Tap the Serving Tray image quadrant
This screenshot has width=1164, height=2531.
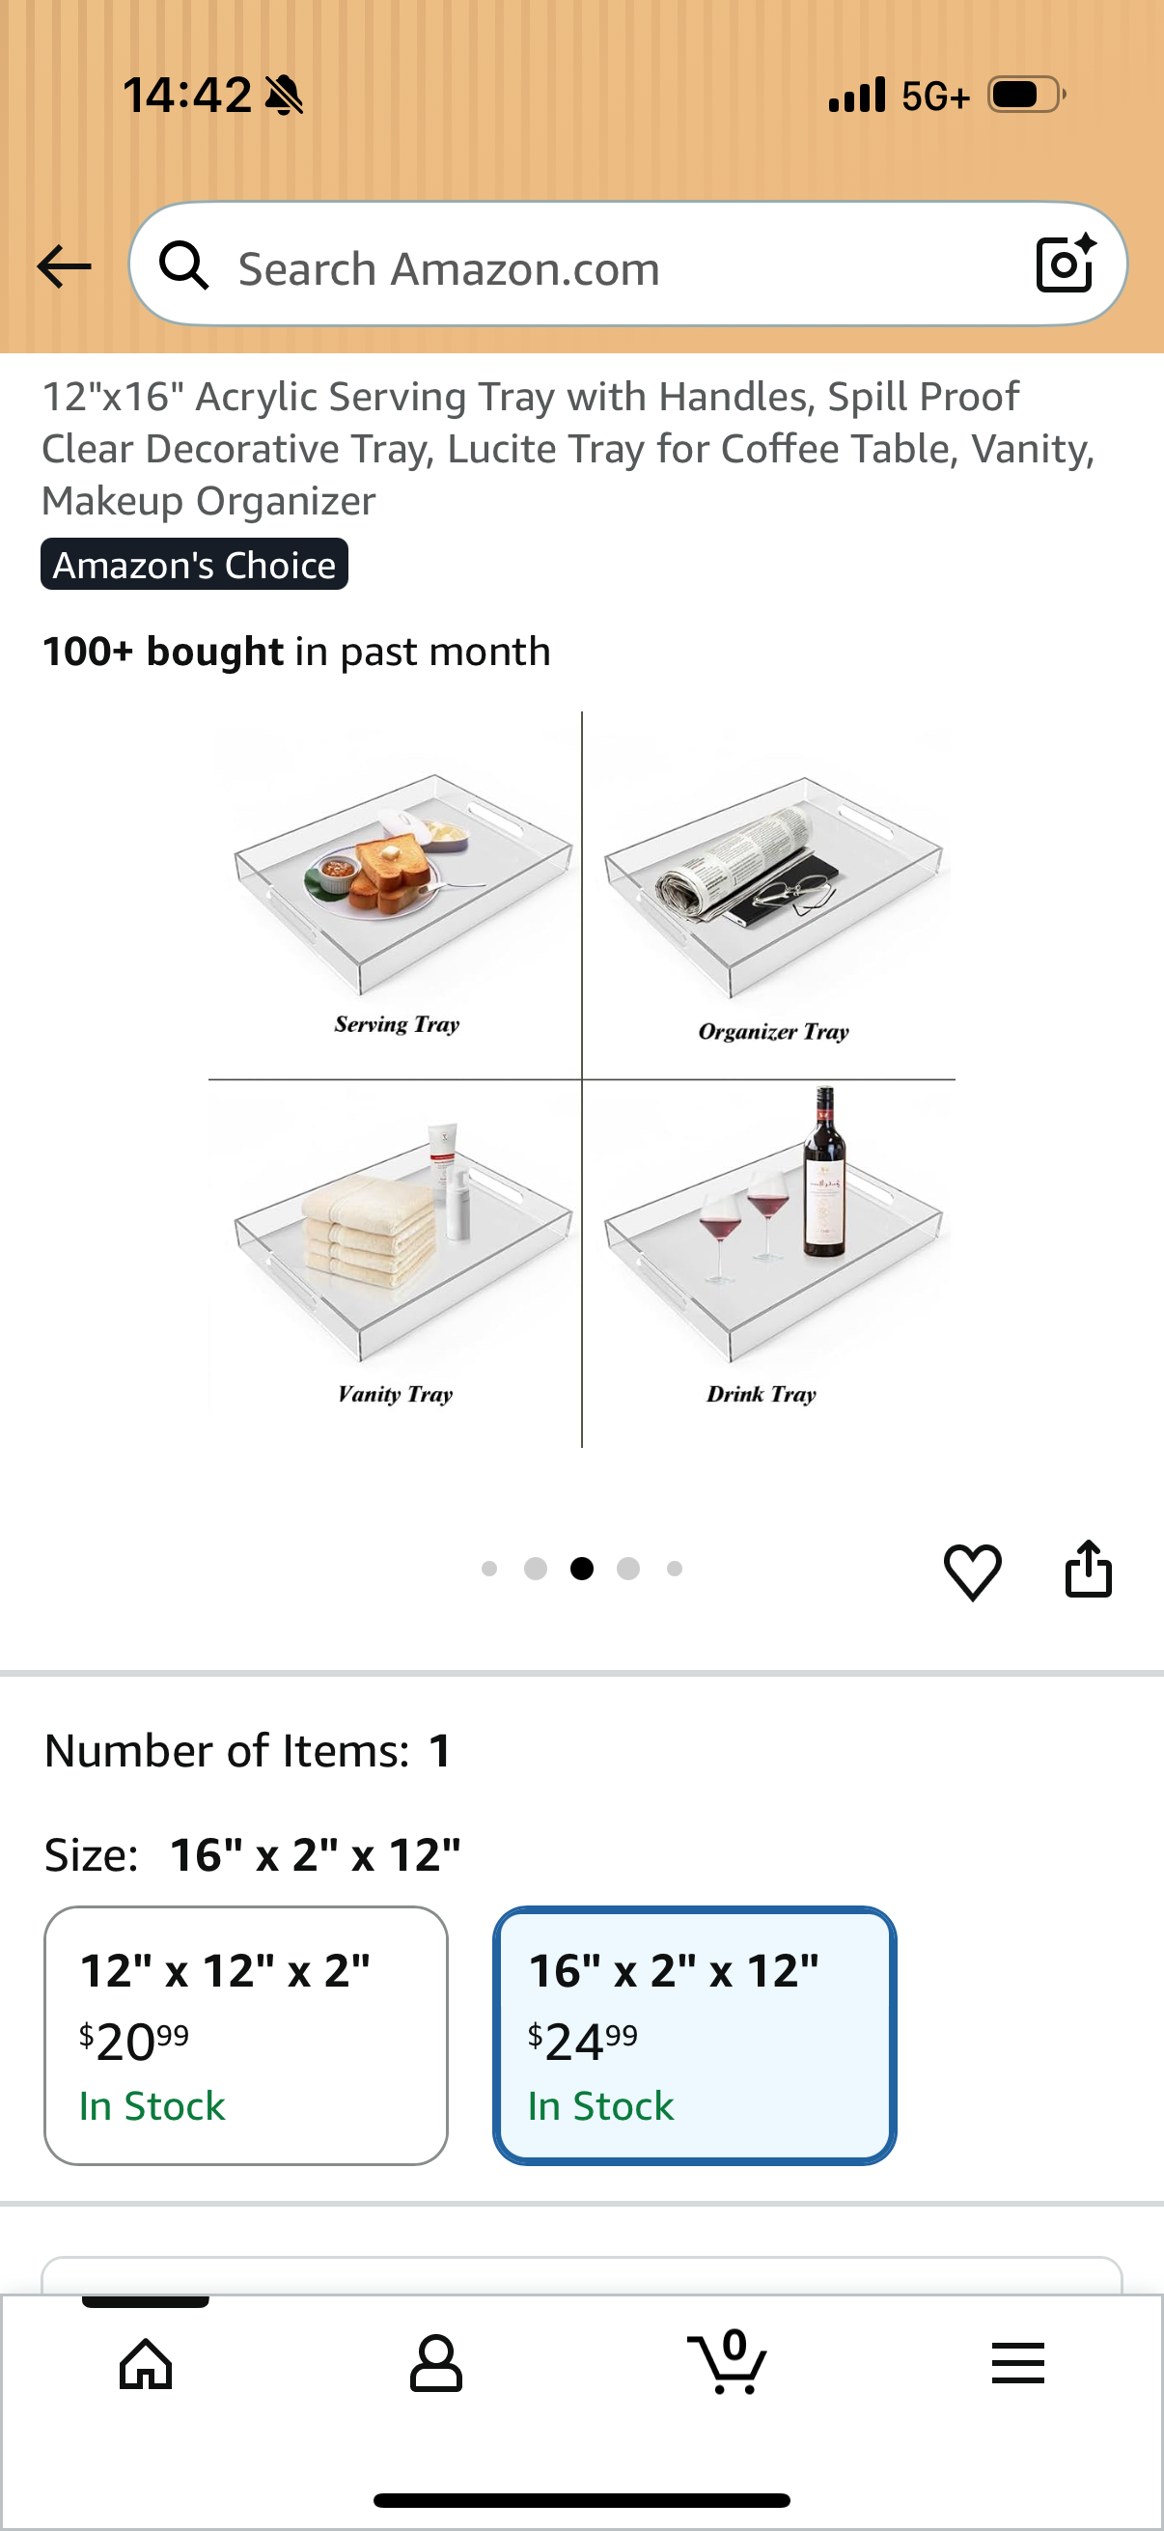[395, 895]
